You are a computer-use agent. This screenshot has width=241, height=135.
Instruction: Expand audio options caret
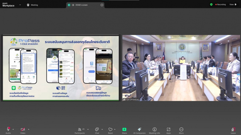pyautogui.click(x=13, y=130)
